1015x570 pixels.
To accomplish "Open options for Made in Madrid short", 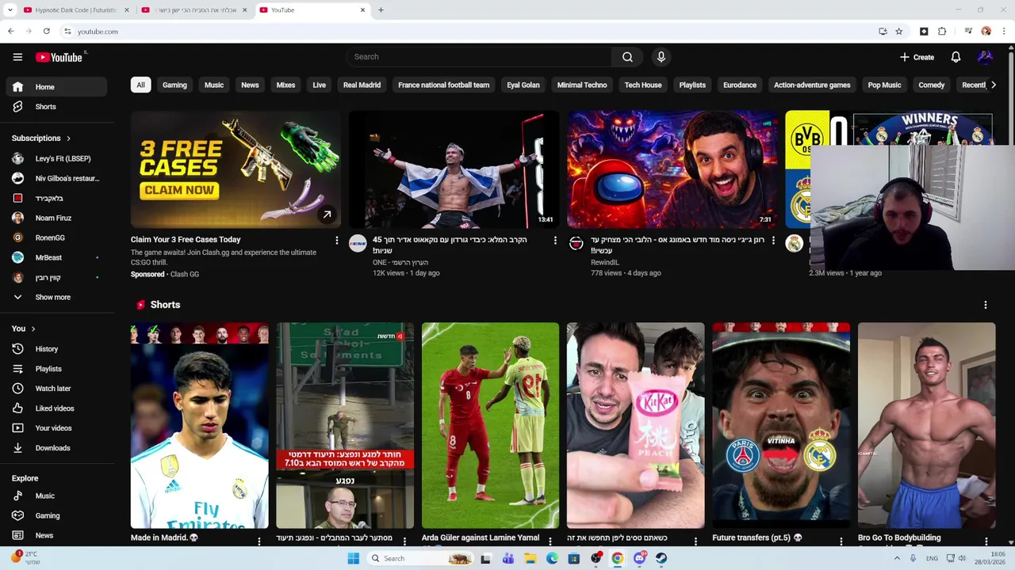I will pyautogui.click(x=259, y=541).
